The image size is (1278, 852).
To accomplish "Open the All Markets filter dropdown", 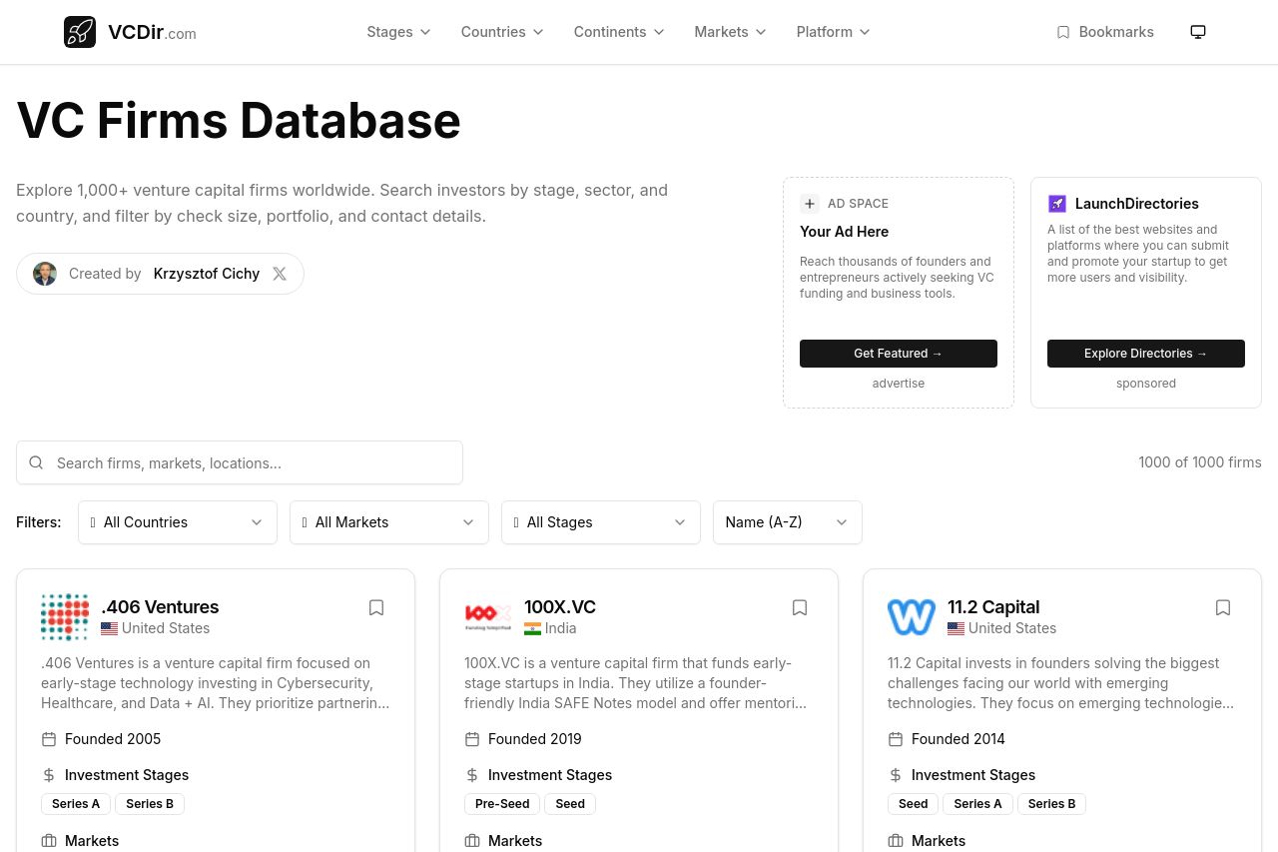I will [389, 522].
